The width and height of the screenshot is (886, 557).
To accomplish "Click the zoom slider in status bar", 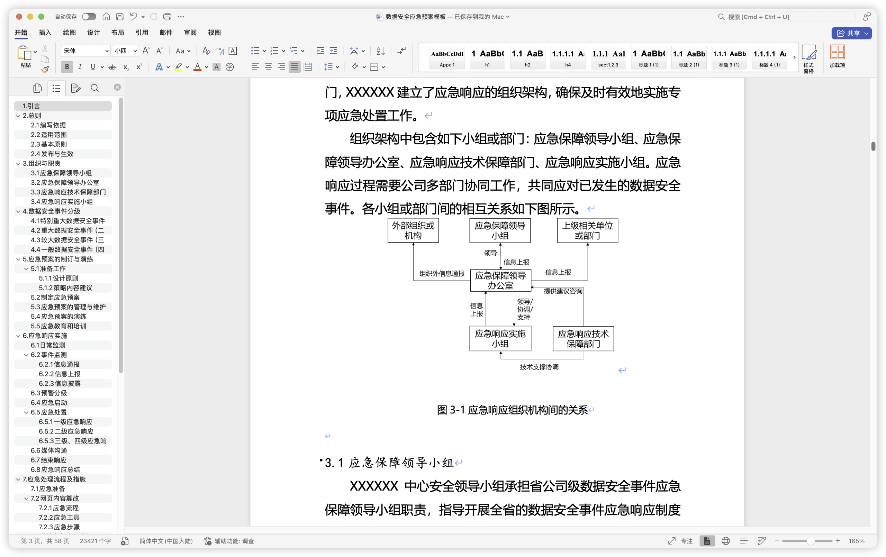I will click(x=810, y=541).
